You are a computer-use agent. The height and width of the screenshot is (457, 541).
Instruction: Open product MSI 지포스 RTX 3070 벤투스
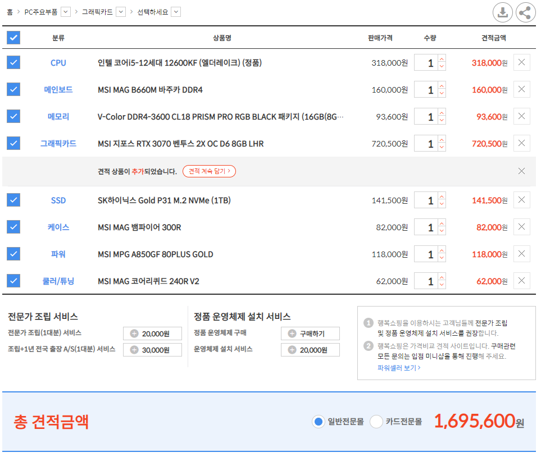point(180,144)
